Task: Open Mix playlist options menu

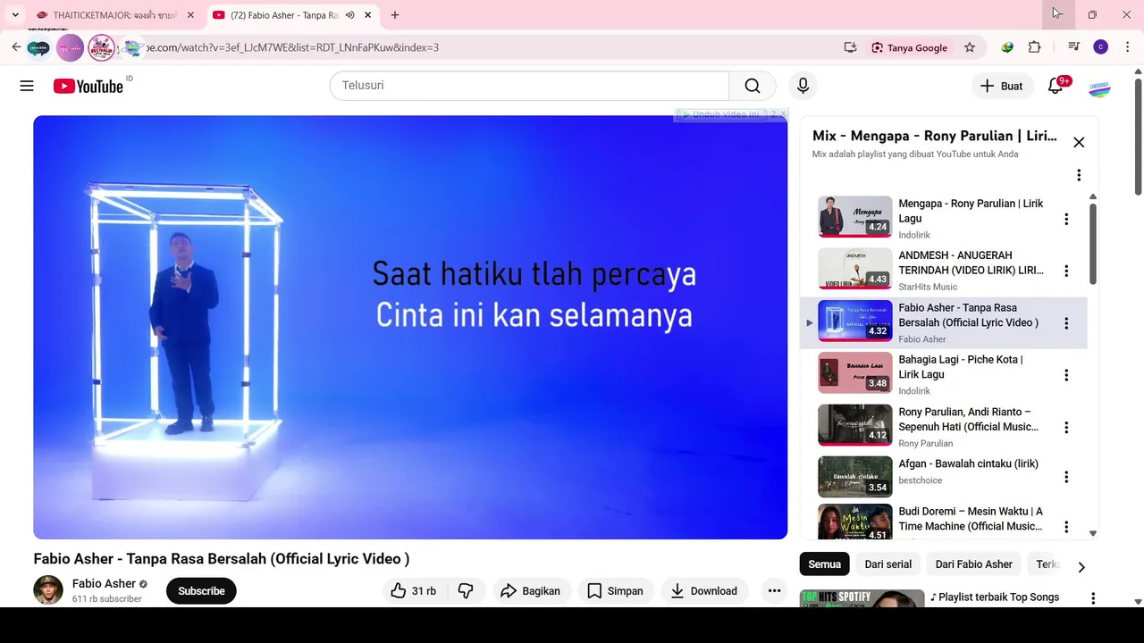Action: click(x=1079, y=175)
